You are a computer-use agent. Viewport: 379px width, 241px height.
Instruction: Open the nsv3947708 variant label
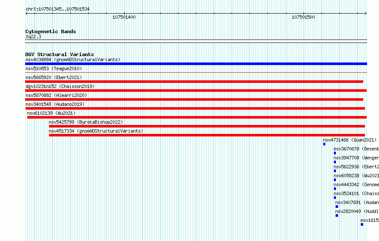356,158
